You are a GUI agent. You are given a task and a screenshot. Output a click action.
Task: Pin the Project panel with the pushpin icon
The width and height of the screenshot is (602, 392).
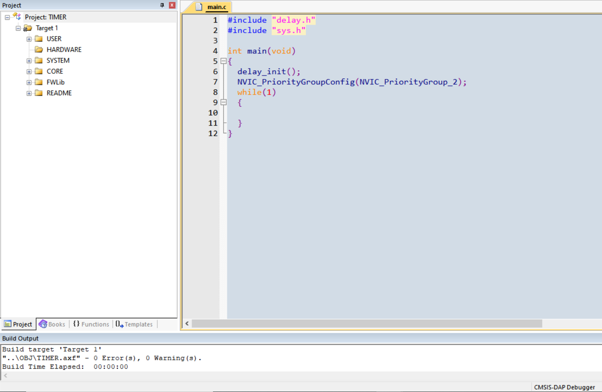(162, 5)
